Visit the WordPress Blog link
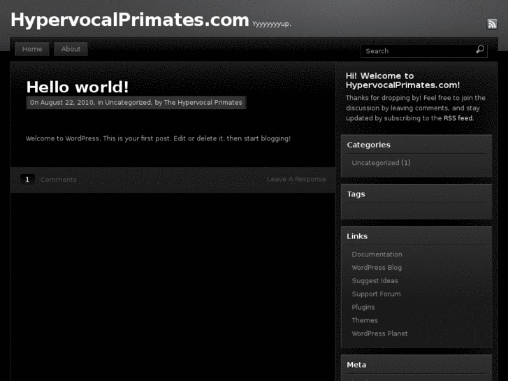 tap(377, 268)
